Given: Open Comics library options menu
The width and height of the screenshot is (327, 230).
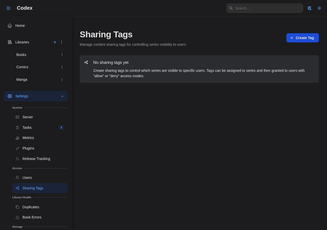Looking at the screenshot, I should click(62, 67).
